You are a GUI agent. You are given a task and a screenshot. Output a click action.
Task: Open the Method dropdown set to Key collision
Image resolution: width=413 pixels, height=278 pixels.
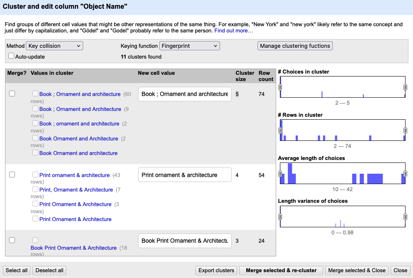pos(54,46)
